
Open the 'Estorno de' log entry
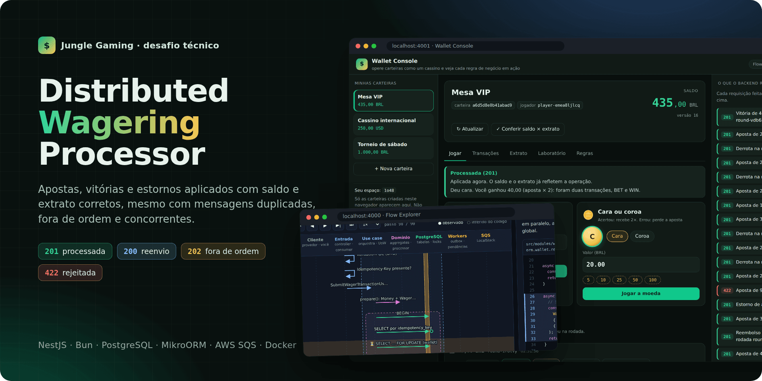coord(740,305)
